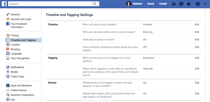Go to Home in top bar
This screenshot has height=102, width=210.
point(151,4)
